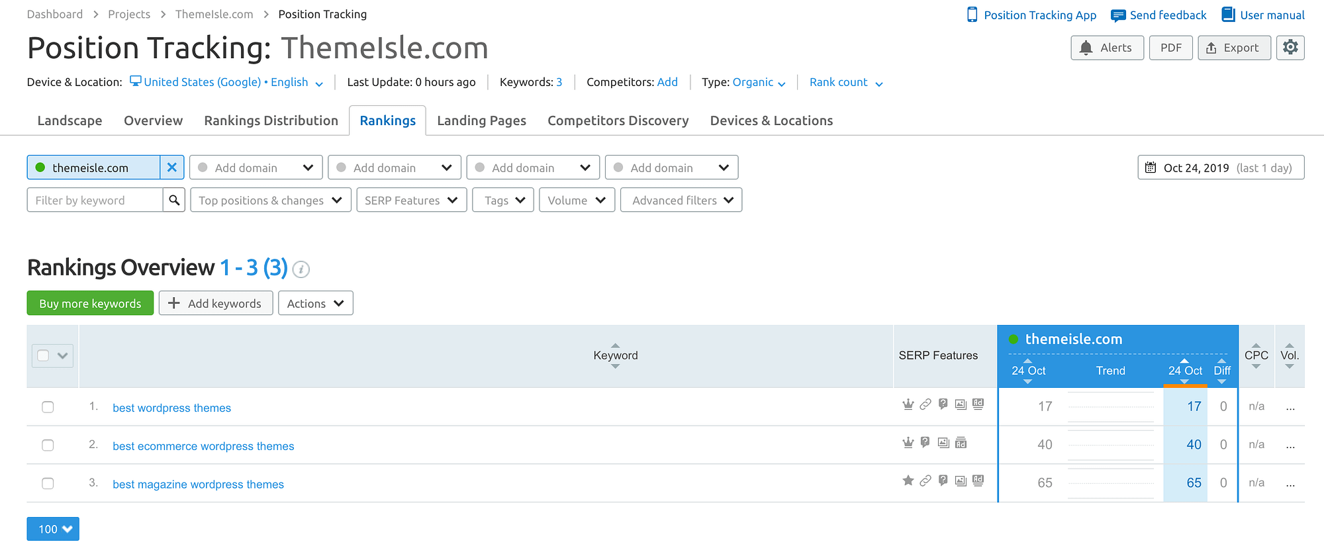Expand the SERP Features filter dropdown
The image size is (1324, 558).
(411, 200)
